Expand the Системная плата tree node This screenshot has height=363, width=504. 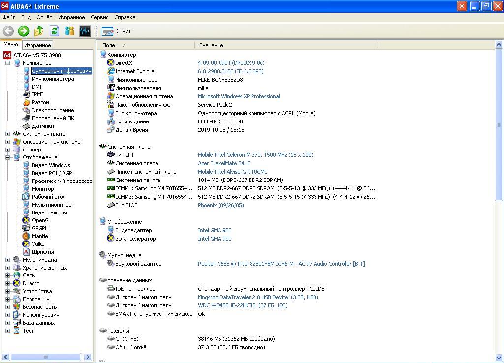click(7, 134)
